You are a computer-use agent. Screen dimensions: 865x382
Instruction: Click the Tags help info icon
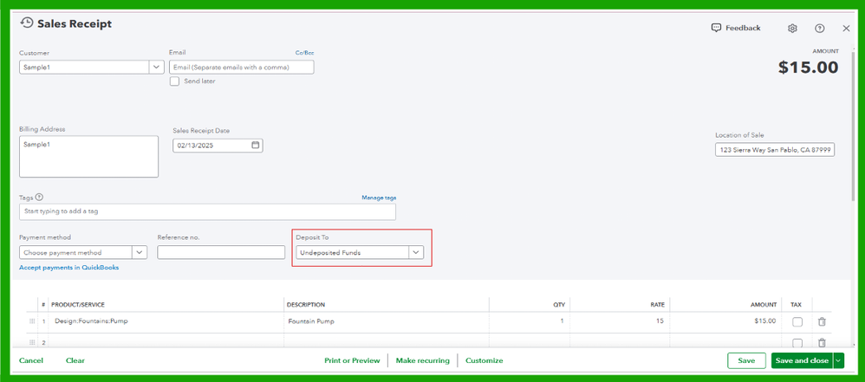pos(39,197)
